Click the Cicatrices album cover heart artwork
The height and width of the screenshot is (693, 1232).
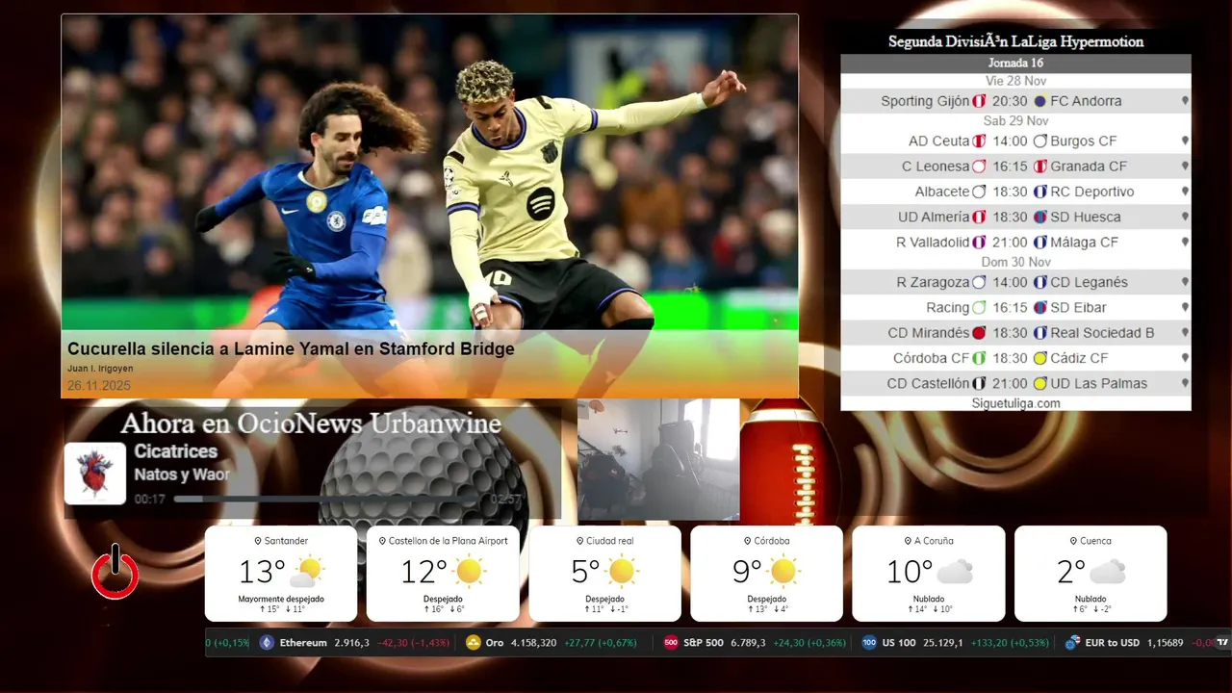(x=95, y=474)
